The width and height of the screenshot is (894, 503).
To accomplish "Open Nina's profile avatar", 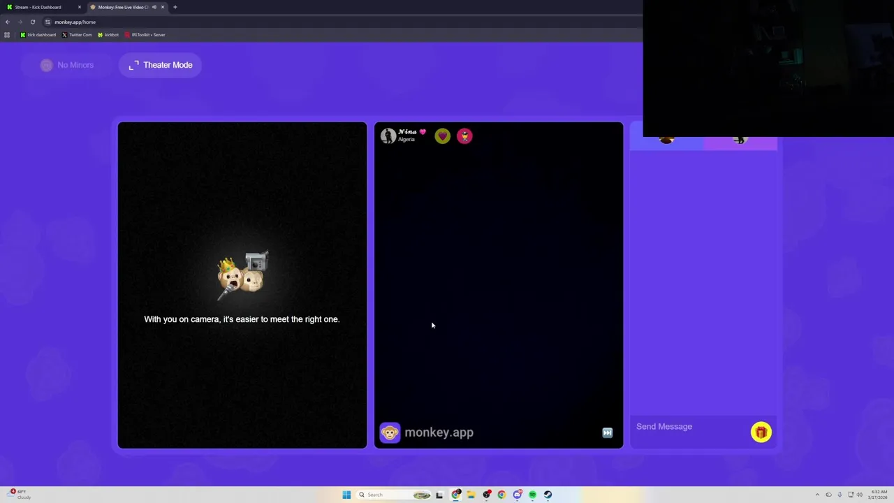I will tap(388, 136).
